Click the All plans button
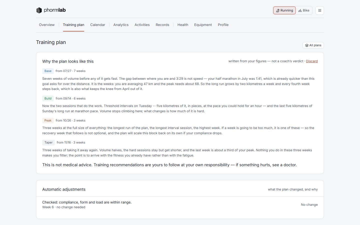 pos(313,45)
